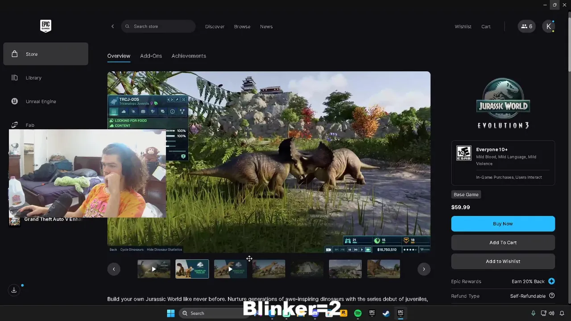Click the main Triceratops media preview
571x321 pixels.
click(269, 162)
